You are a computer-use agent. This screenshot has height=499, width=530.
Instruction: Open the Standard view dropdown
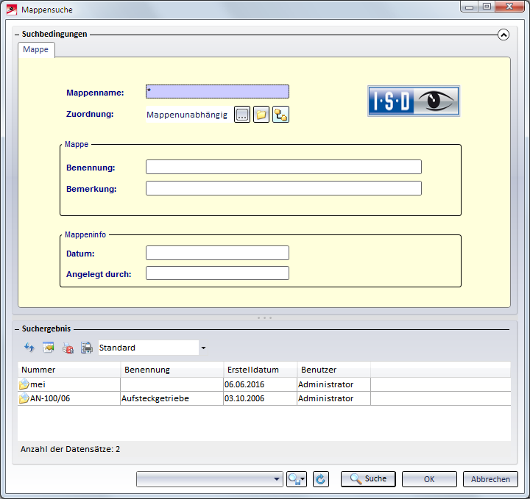pos(203,348)
